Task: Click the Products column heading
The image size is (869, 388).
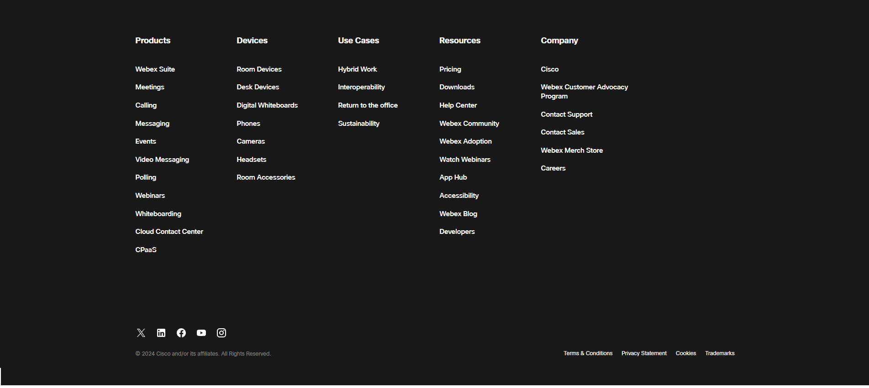Action: [153, 41]
